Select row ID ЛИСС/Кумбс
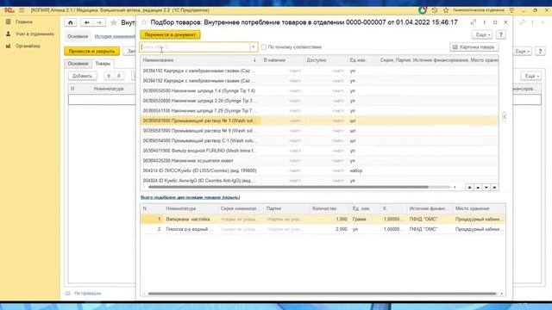 pyautogui.click(x=319, y=170)
